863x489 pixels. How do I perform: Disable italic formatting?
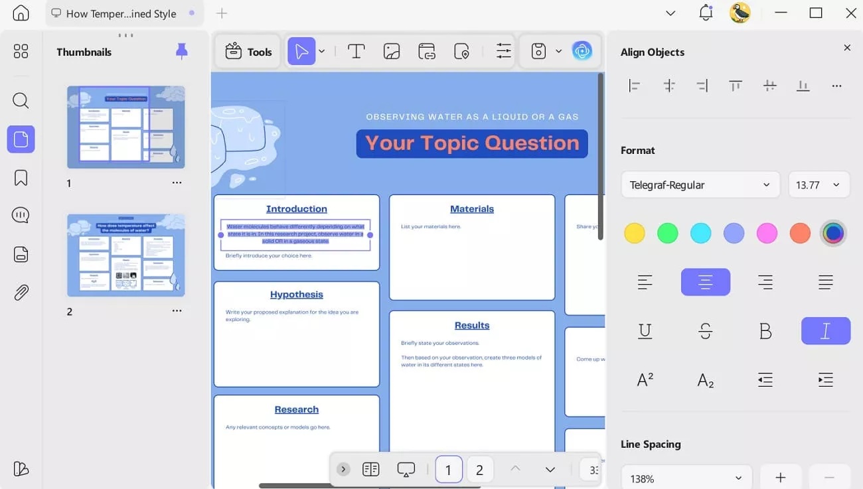(x=825, y=330)
